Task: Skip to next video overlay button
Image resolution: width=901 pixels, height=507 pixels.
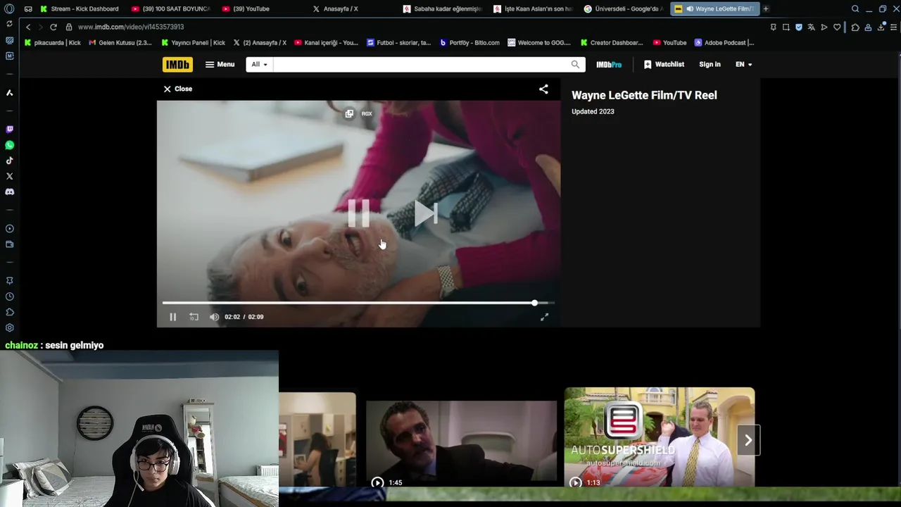Action: [x=426, y=213]
